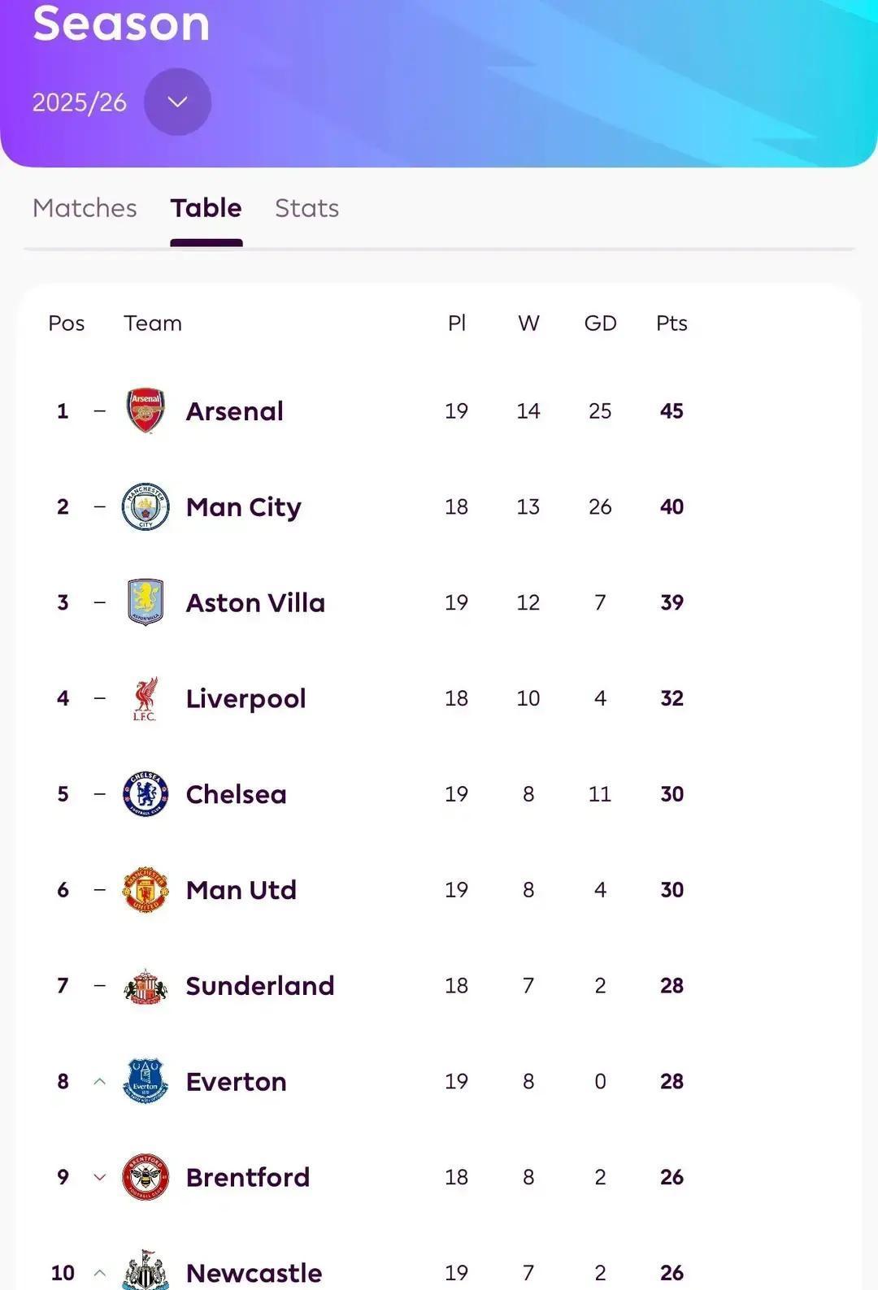Open the Stats tab

306,208
